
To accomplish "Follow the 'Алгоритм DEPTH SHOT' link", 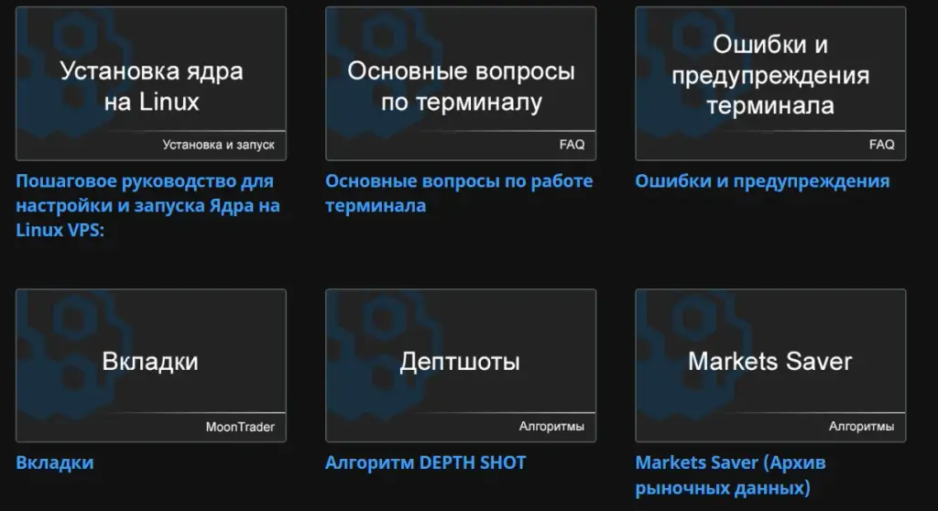I will 425,462.
